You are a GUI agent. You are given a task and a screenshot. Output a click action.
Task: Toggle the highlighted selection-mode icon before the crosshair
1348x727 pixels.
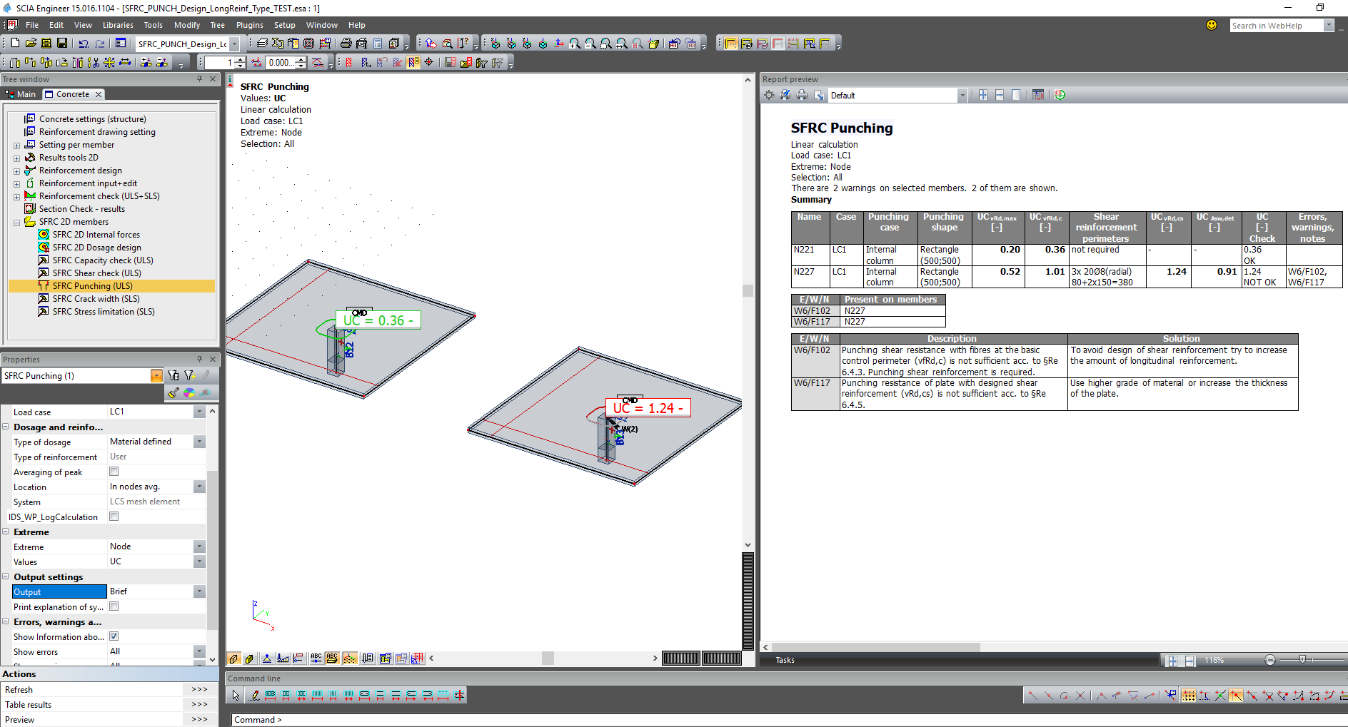click(413, 63)
